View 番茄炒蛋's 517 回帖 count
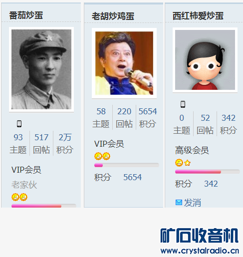 [41, 143]
